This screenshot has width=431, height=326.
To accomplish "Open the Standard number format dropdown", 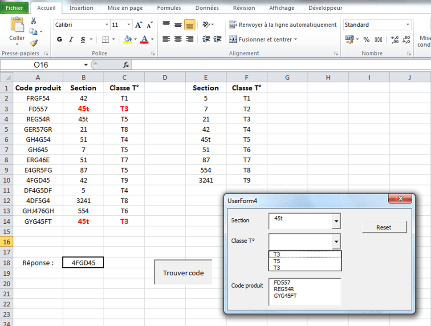I will [407, 25].
